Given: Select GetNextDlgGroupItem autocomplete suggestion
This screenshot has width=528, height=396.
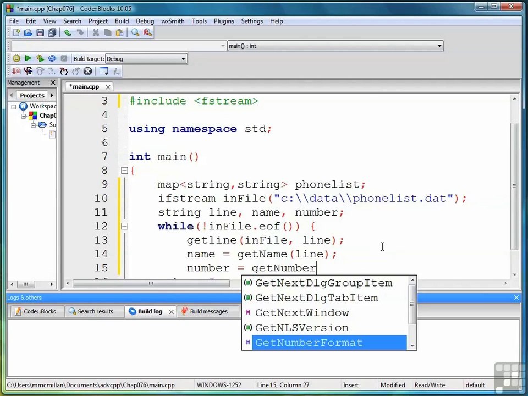Looking at the screenshot, I should coord(325,283).
